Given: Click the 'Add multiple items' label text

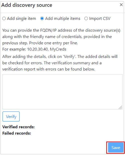Looking at the screenshot, I should pyautogui.click(x=63, y=18).
